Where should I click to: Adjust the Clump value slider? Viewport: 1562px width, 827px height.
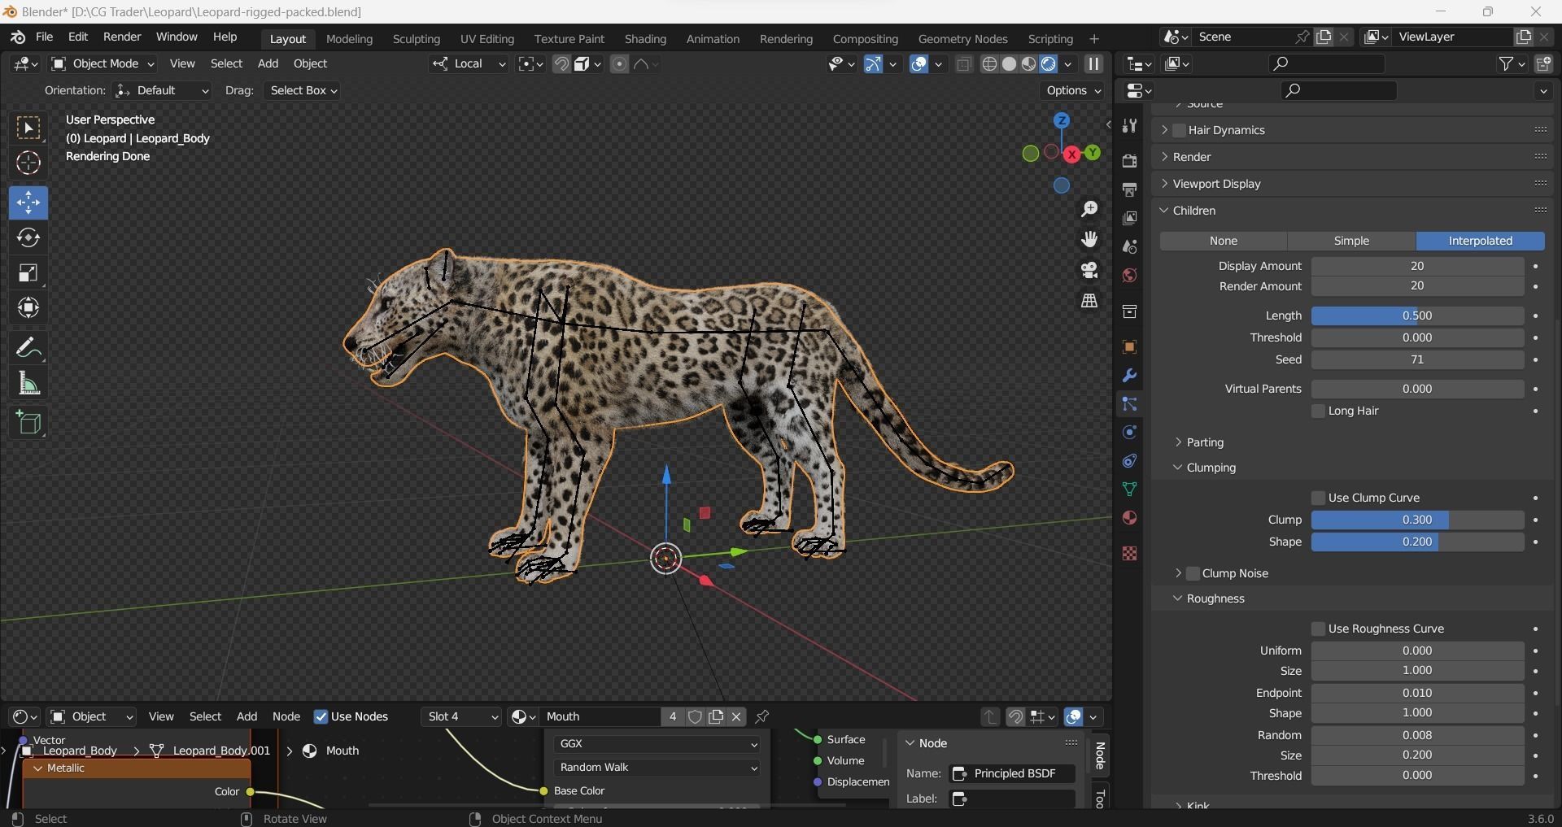click(1417, 520)
